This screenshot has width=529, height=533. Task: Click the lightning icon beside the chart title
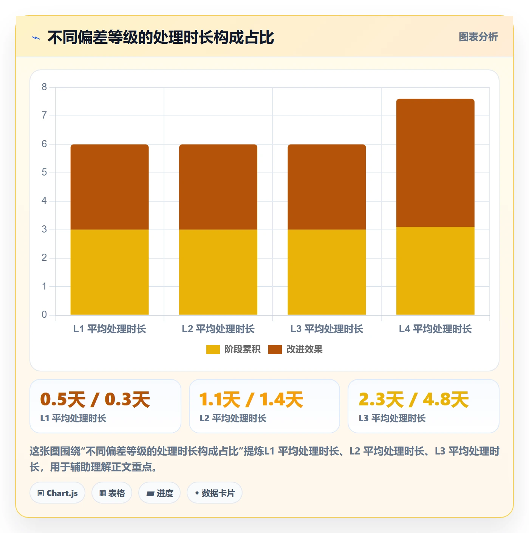coord(36,38)
